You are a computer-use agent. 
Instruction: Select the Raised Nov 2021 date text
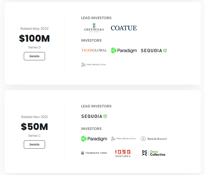(x=34, y=117)
